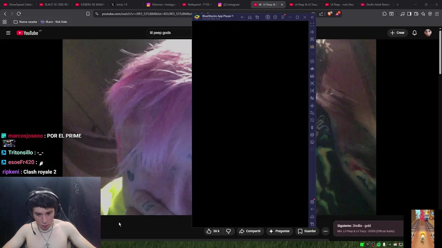Open the three-dot more actions menu
The image size is (442, 248).
325,231
